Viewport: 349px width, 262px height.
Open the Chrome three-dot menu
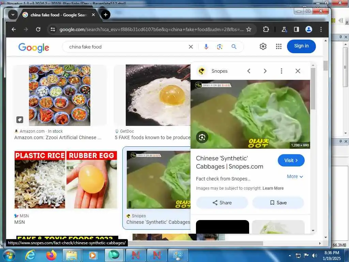tap(321, 29)
